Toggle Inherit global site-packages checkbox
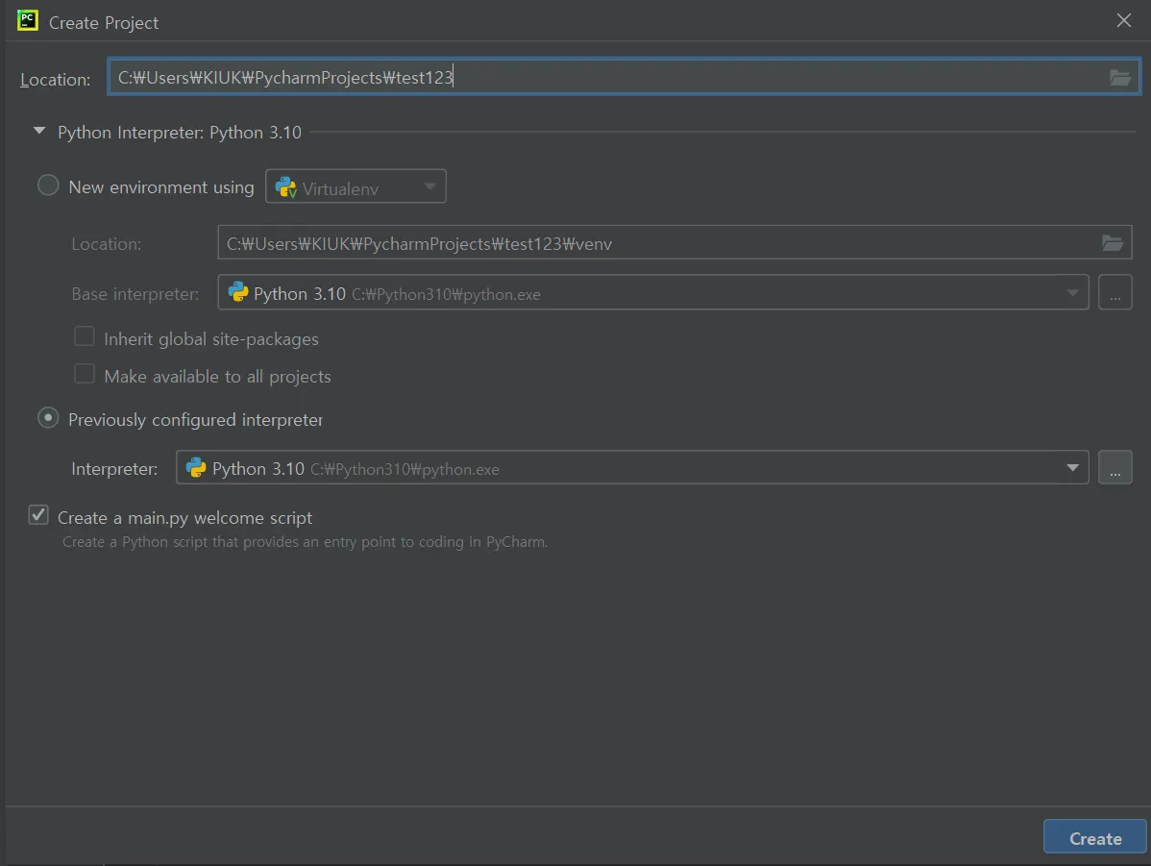Image resolution: width=1151 pixels, height=866 pixels. pos(85,337)
